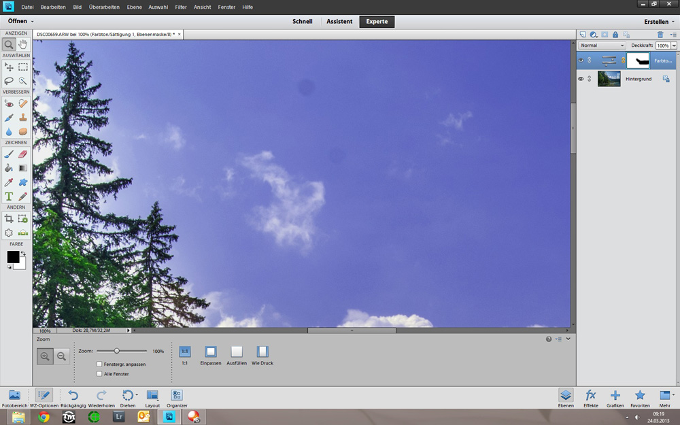Screen dimensions: 680x425
Task: Choose the horizontal Type tool
Action: coord(9,197)
